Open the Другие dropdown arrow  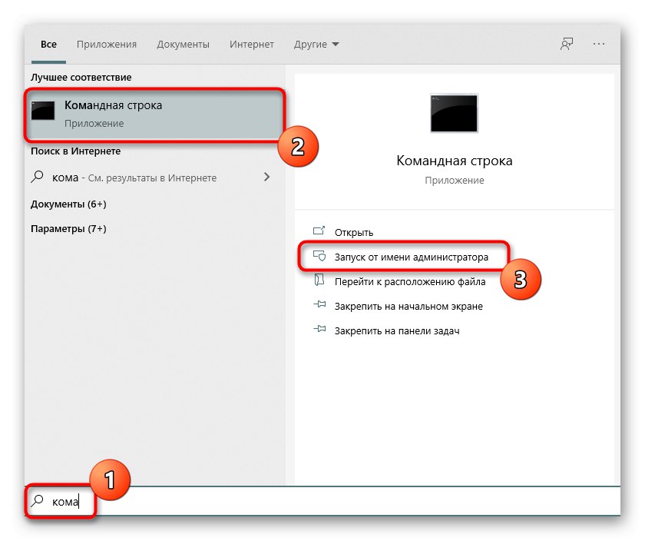[336, 44]
